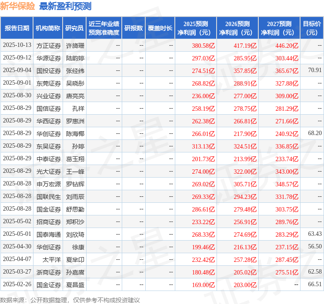Select the 近三年业绩预测准确度 column header
Screen dimensions: 324x304
[x=104, y=28]
